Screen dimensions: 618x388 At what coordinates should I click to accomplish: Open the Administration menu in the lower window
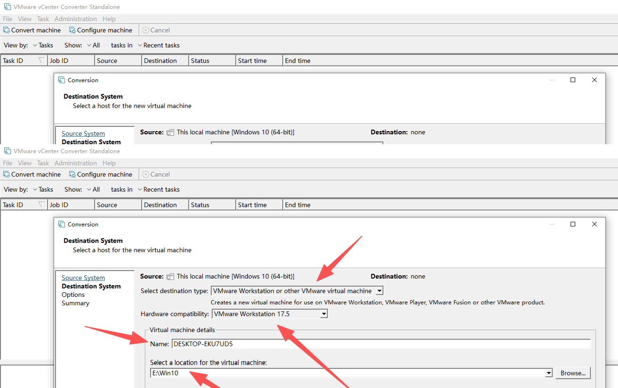[x=75, y=163]
